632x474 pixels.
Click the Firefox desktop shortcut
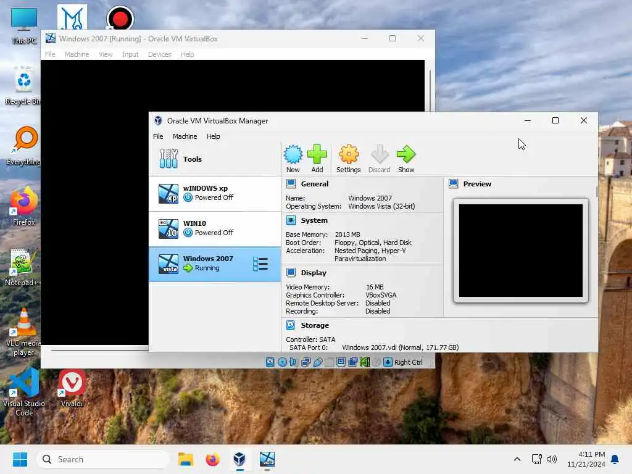(24, 206)
